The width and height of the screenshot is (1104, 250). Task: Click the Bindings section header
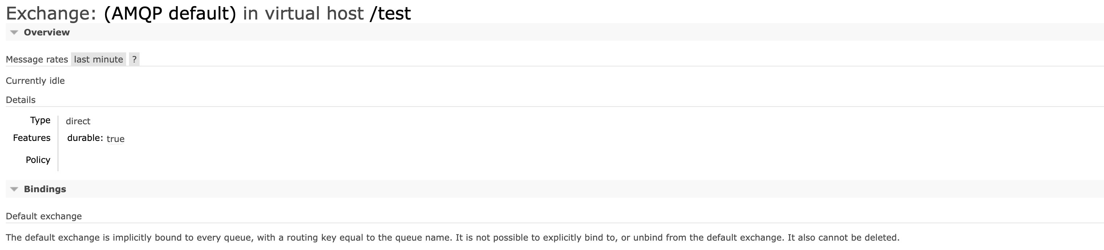(45, 189)
